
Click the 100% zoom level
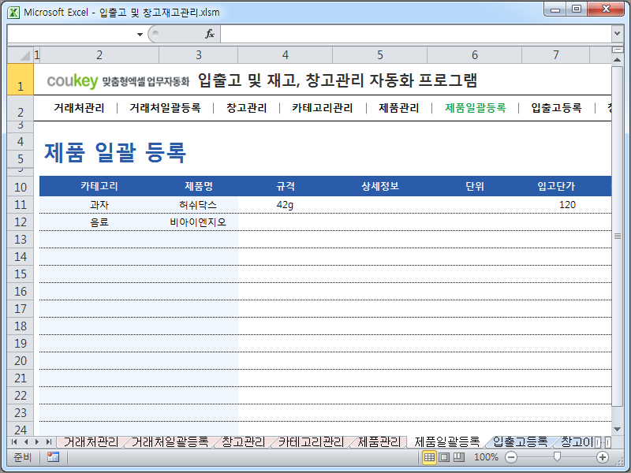[x=486, y=457]
